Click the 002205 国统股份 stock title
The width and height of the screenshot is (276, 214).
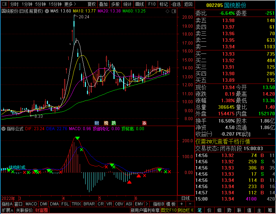(226, 5)
